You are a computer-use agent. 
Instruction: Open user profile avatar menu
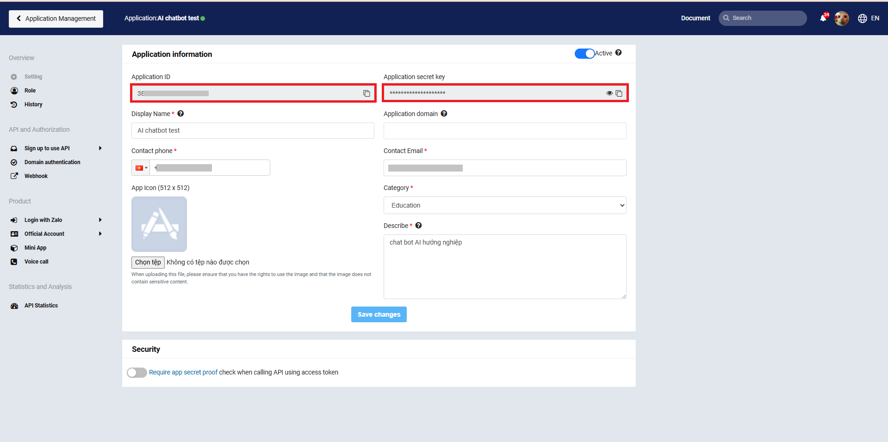tap(841, 18)
